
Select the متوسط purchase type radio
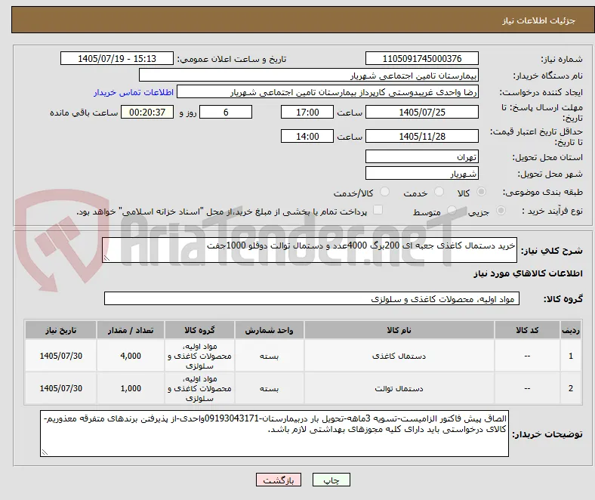coord(452,210)
